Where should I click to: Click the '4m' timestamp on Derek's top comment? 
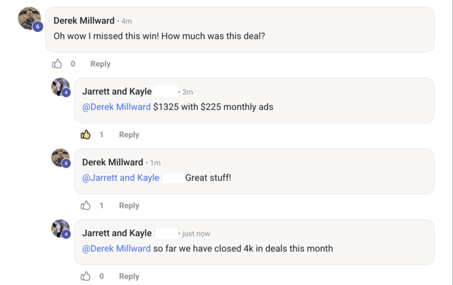(126, 21)
